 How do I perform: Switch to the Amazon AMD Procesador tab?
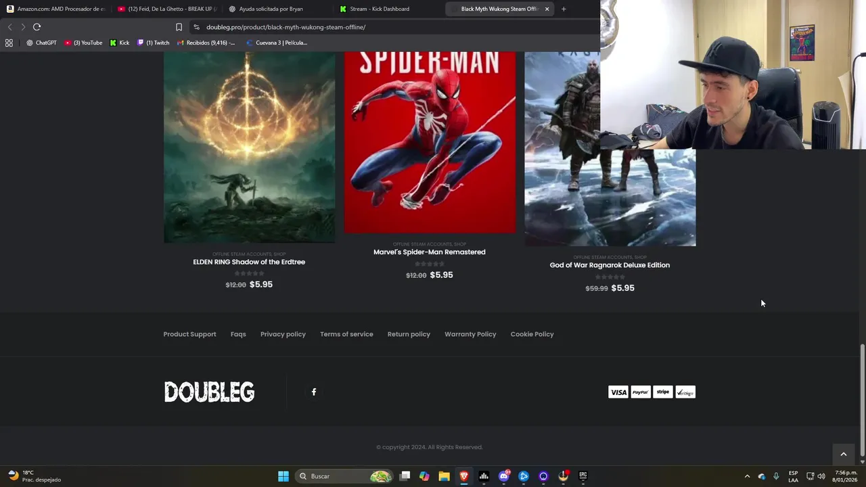[x=55, y=9]
